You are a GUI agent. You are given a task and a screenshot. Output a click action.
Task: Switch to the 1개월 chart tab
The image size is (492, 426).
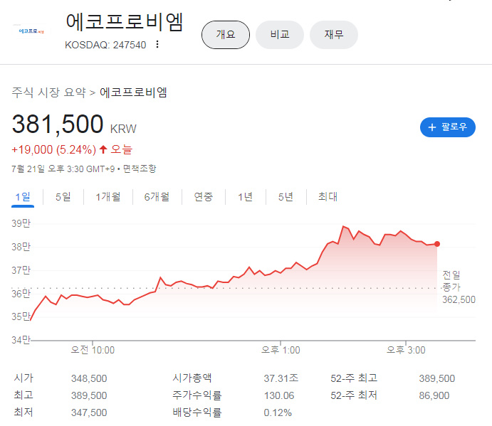[x=108, y=197]
